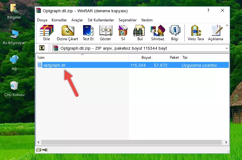Open the Bilgi information icon
The width and height of the screenshot is (242, 160).
pyautogui.click(x=175, y=33)
